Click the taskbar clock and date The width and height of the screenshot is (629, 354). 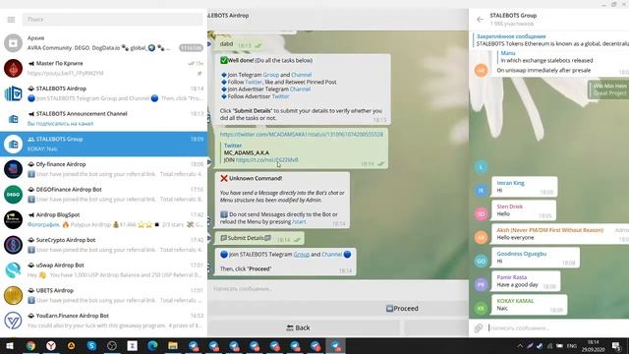pyautogui.click(x=594, y=346)
